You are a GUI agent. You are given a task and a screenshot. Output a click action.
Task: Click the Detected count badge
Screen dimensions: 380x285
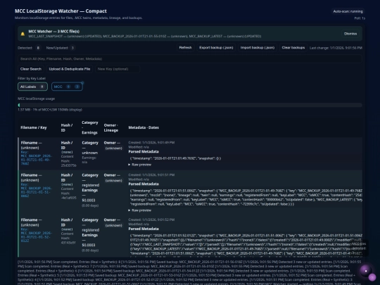point(38,48)
